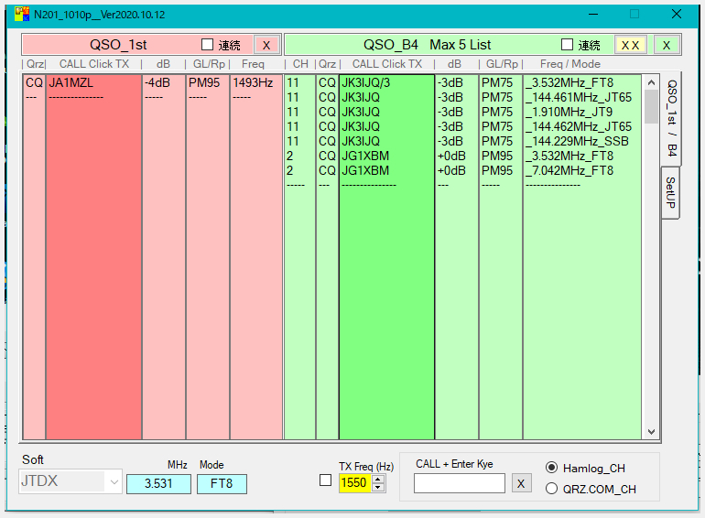Click the yellow XX button
Image resolution: width=705 pixels, height=518 pixels.
[630, 45]
